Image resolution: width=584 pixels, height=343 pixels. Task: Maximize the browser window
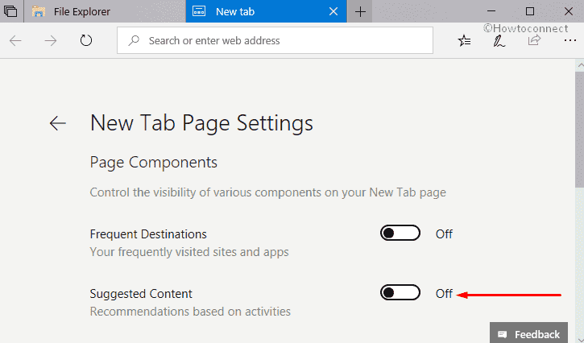[x=529, y=11]
